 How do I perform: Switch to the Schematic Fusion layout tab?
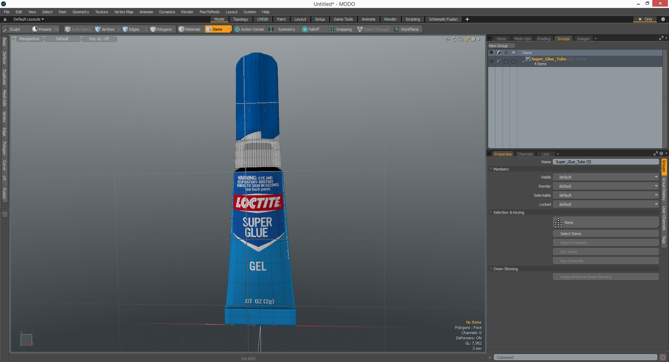(443, 19)
